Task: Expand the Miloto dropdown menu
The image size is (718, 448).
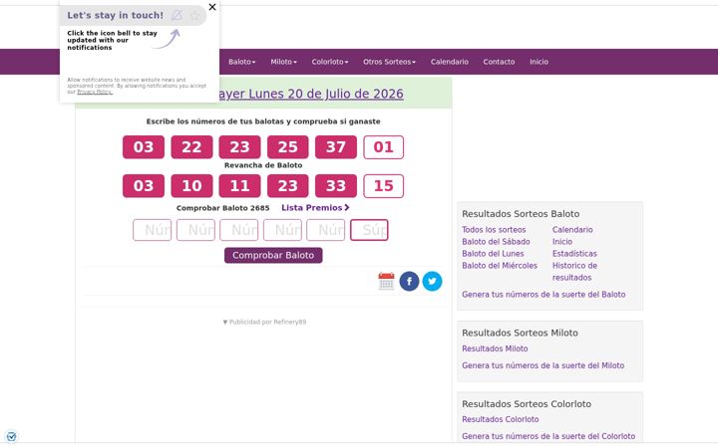Action: [x=283, y=62]
